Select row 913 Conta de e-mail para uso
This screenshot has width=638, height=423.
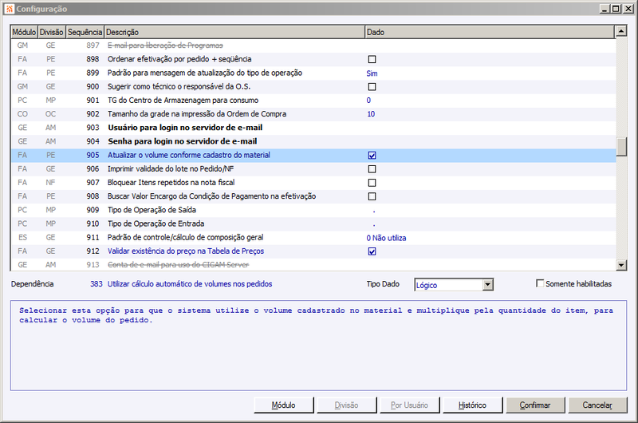point(313,265)
